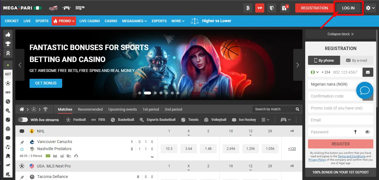Viewport: 379px width, 180px height.
Task: Click the home icon in breadcrumb
Action: [x=22, y=109]
